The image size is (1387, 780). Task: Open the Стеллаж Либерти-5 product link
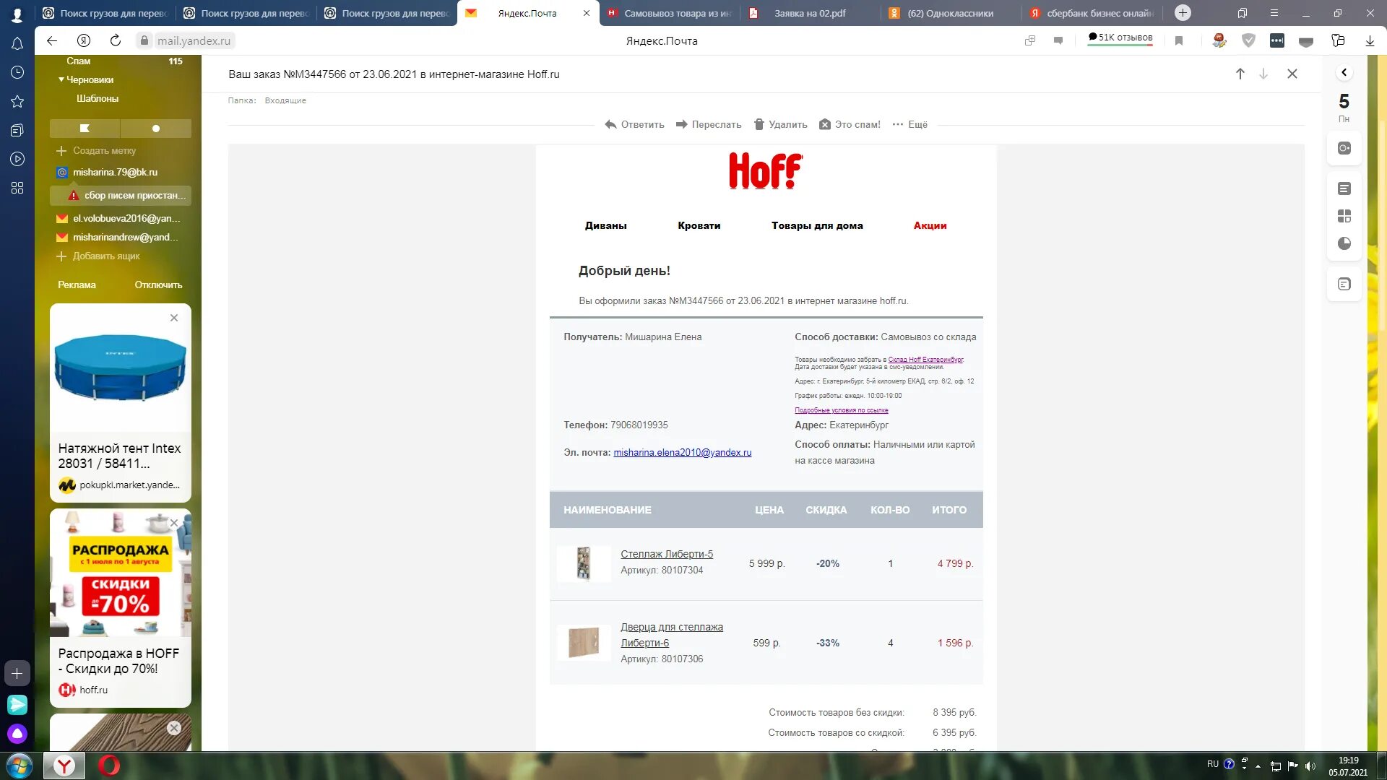coord(666,554)
